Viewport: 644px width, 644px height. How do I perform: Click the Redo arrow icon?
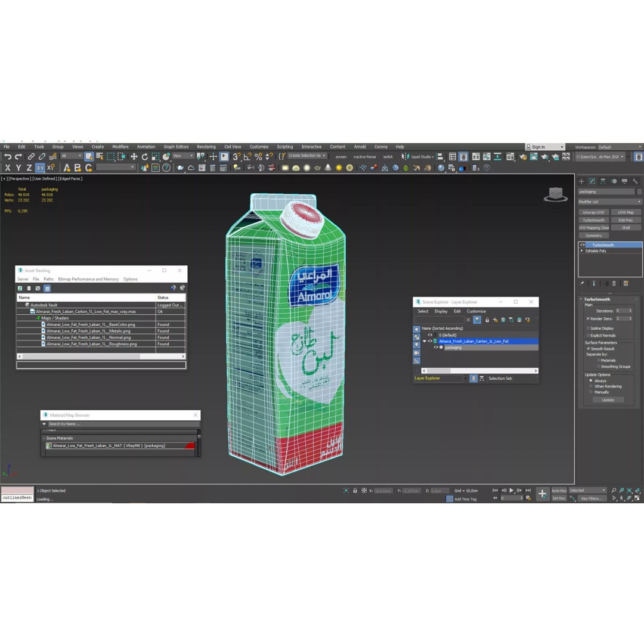coord(18,156)
